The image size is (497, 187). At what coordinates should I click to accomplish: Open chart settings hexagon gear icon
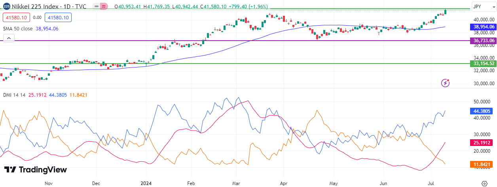coord(484,183)
